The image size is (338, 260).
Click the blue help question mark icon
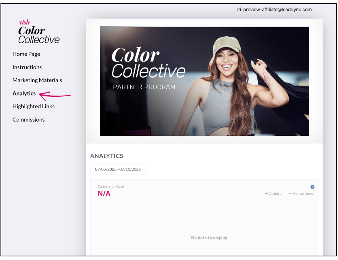(312, 187)
